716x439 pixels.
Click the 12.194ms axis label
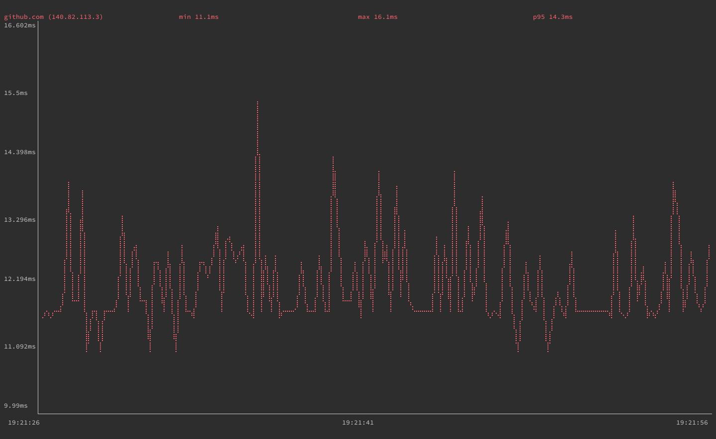(19, 279)
